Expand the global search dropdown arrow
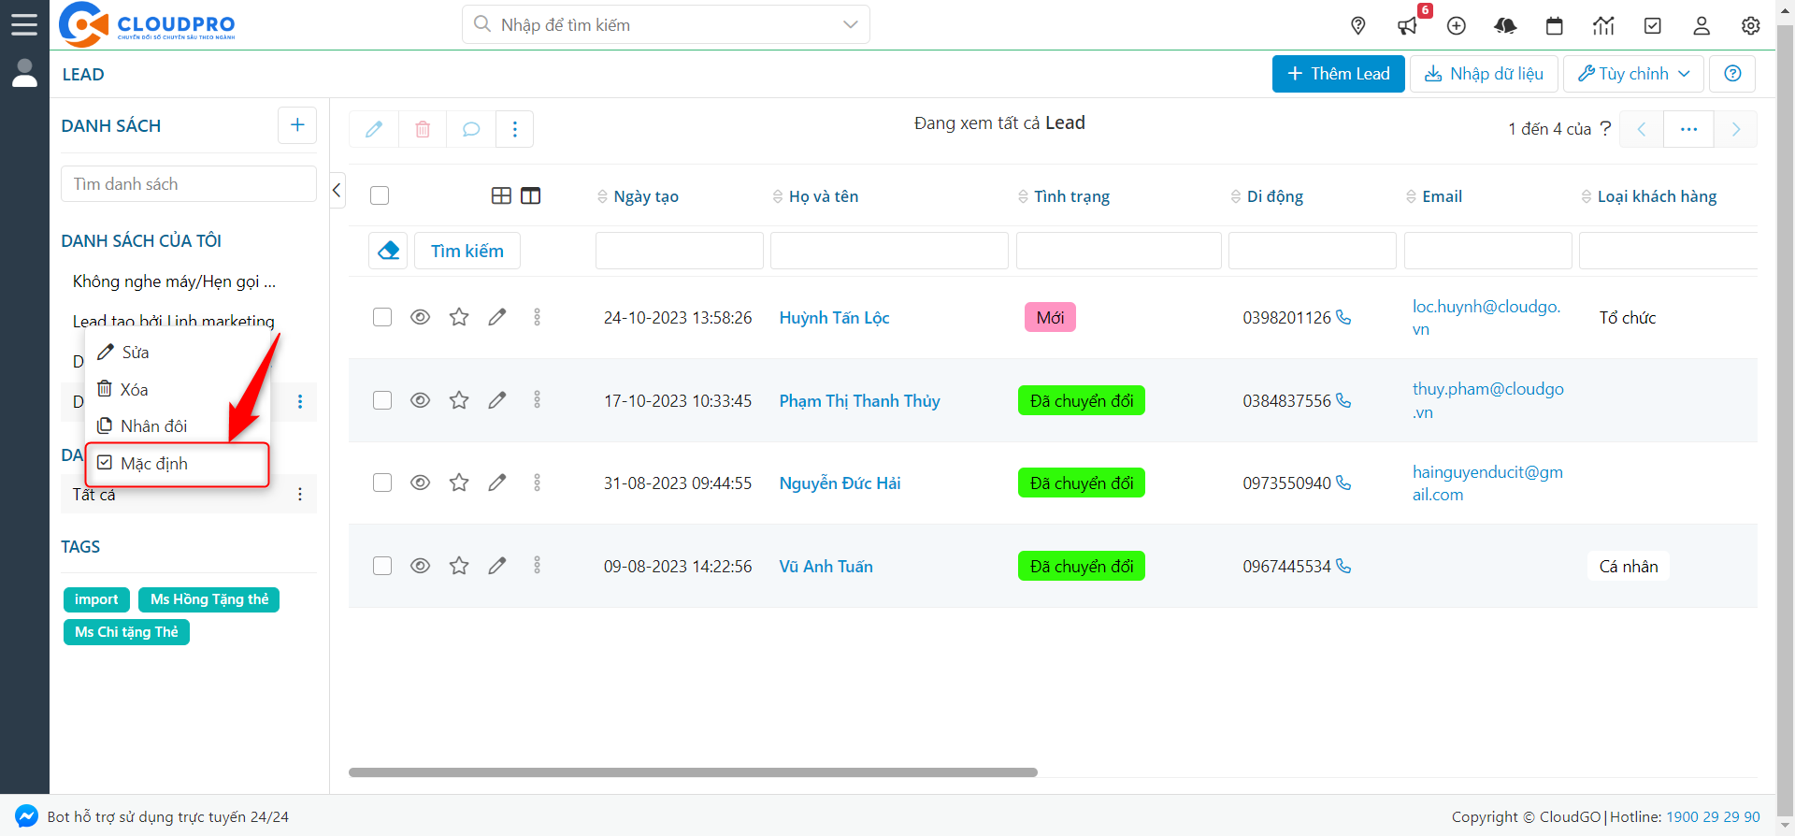 coord(850,24)
